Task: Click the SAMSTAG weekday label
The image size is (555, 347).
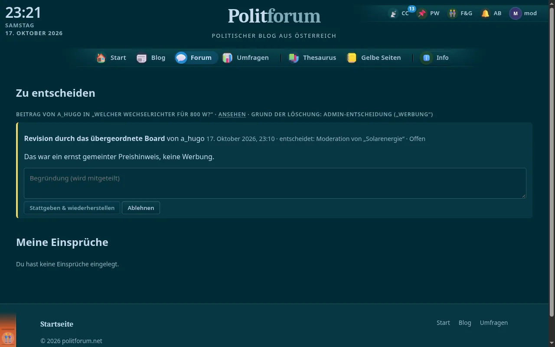Action: pyautogui.click(x=20, y=26)
